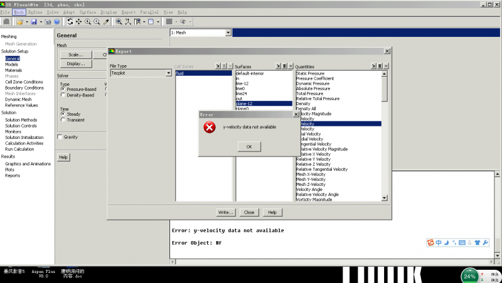502x283 pixels.
Task: Click the graphics window layout icon
Action: (151, 22)
